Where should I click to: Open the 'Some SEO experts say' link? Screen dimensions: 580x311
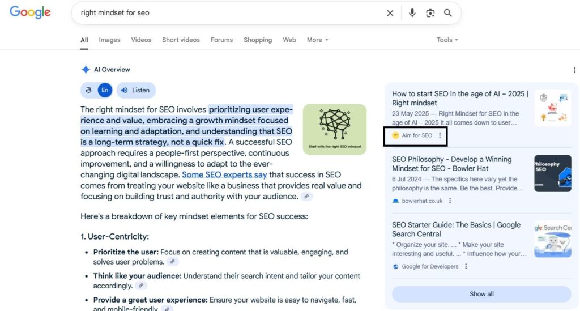tap(224, 174)
